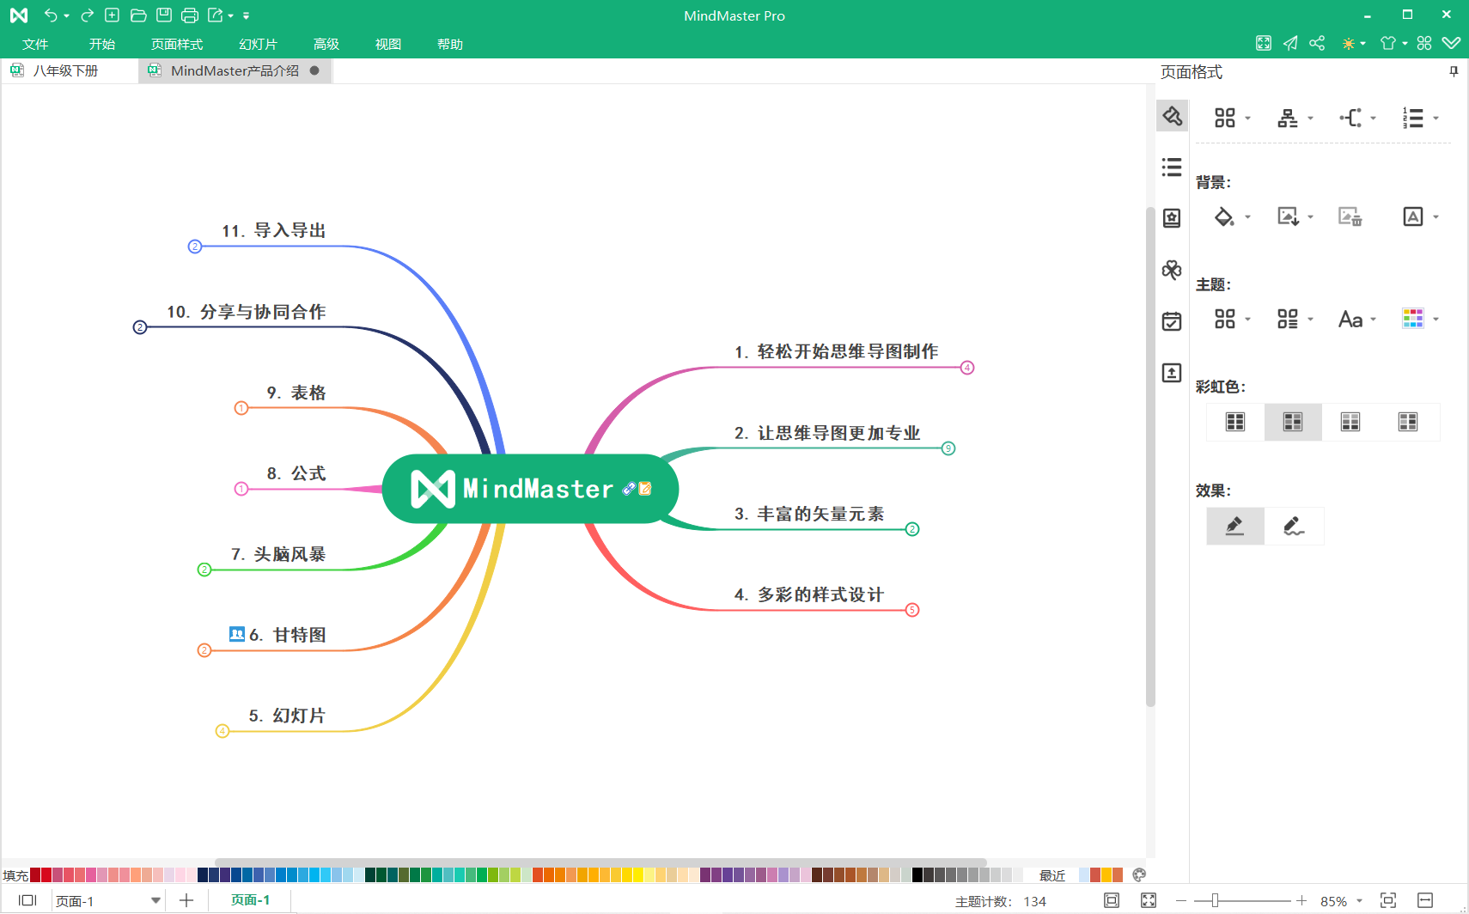Open the 文件 menu
Viewport: 1469px width, 914px height.
[x=35, y=44]
